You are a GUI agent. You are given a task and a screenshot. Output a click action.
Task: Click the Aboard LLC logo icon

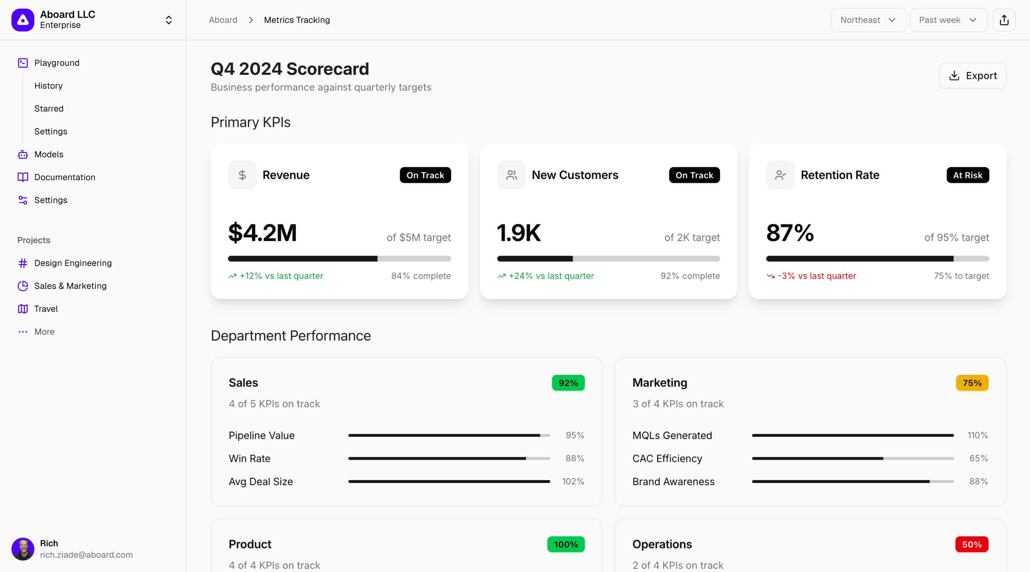pyautogui.click(x=23, y=20)
